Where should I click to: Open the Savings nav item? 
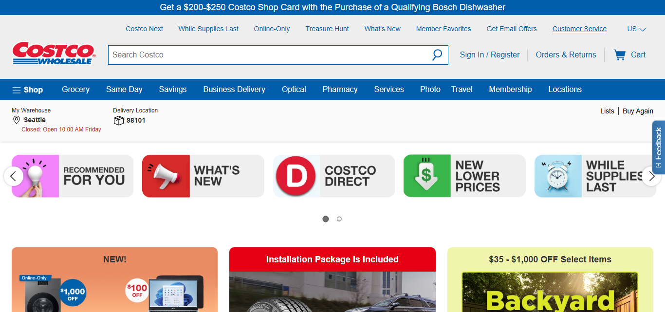coord(173,89)
